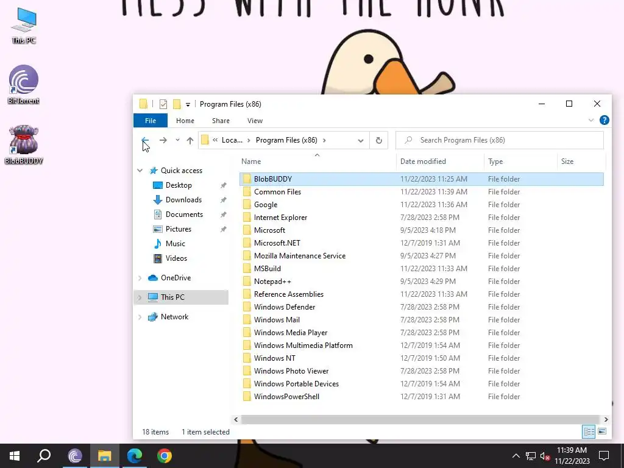The image size is (624, 468).
Task: Open the Windows Start menu
Action: (15, 456)
